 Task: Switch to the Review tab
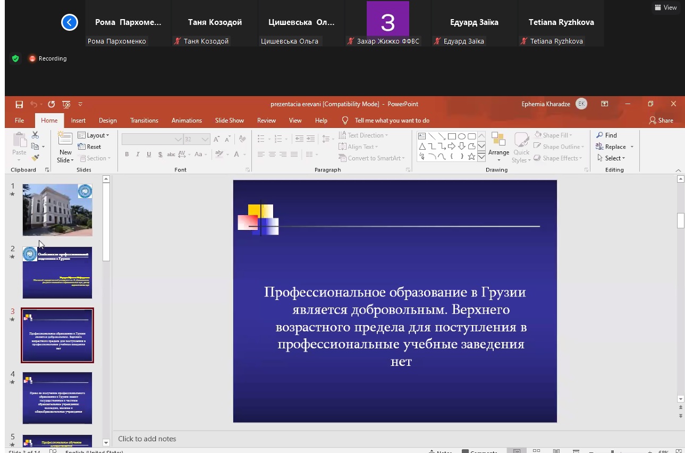click(267, 121)
